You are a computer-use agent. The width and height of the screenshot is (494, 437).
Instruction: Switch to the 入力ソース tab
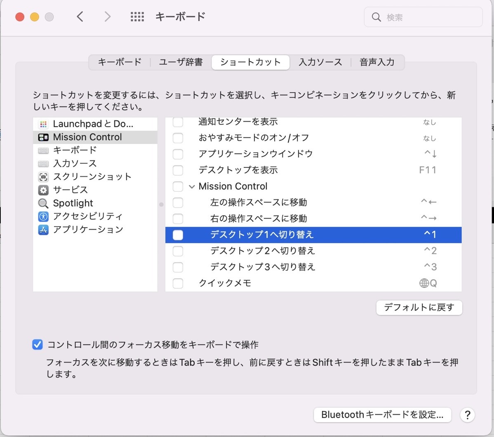click(x=320, y=62)
